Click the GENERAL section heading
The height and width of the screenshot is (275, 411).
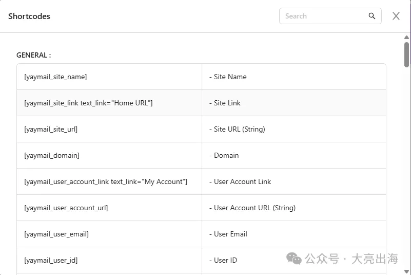[x=33, y=55]
